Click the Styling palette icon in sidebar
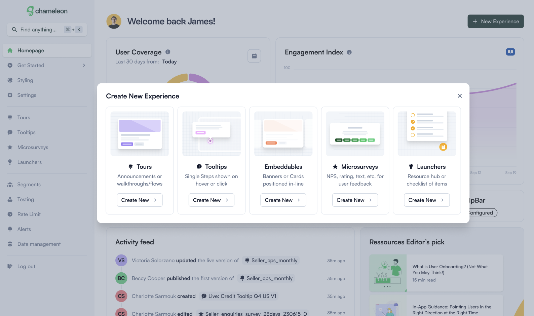The height and width of the screenshot is (316, 534). 10,80
